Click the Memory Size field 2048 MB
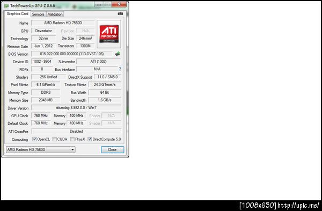 pyautogui.click(x=46, y=100)
